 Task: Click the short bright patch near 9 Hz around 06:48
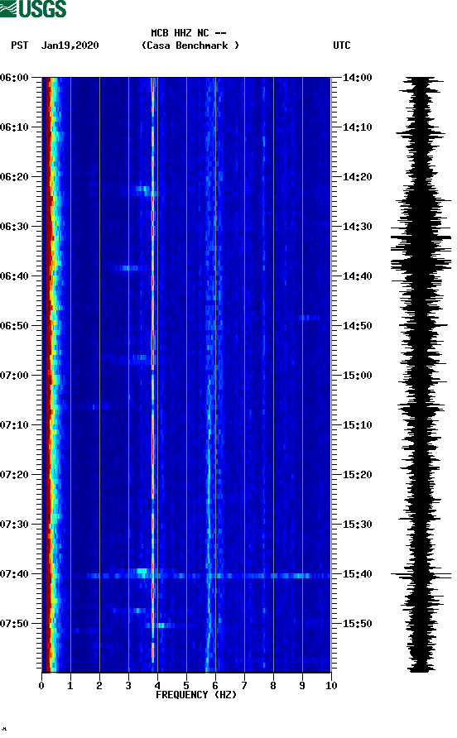[x=308, y=318]
